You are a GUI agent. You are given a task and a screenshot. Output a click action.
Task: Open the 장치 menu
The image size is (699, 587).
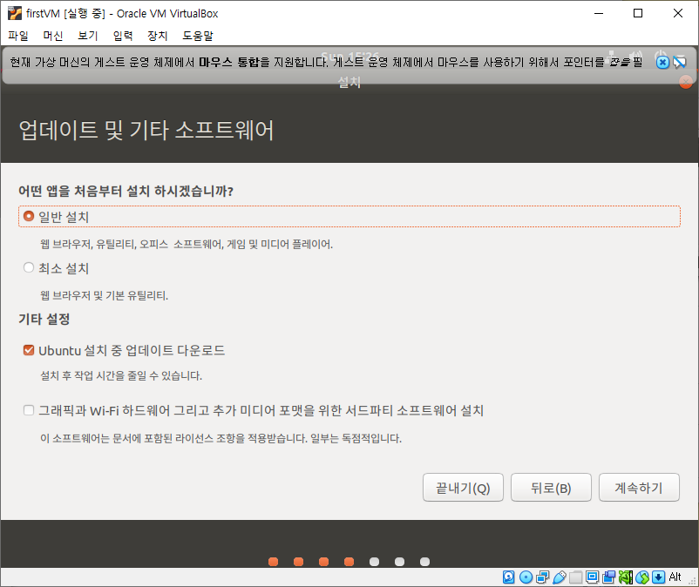[x=158, y=36]
